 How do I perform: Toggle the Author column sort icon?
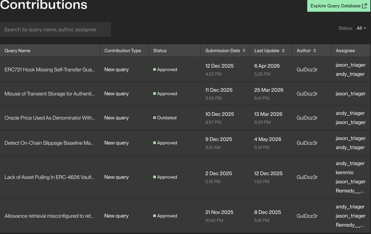[315, 51]
